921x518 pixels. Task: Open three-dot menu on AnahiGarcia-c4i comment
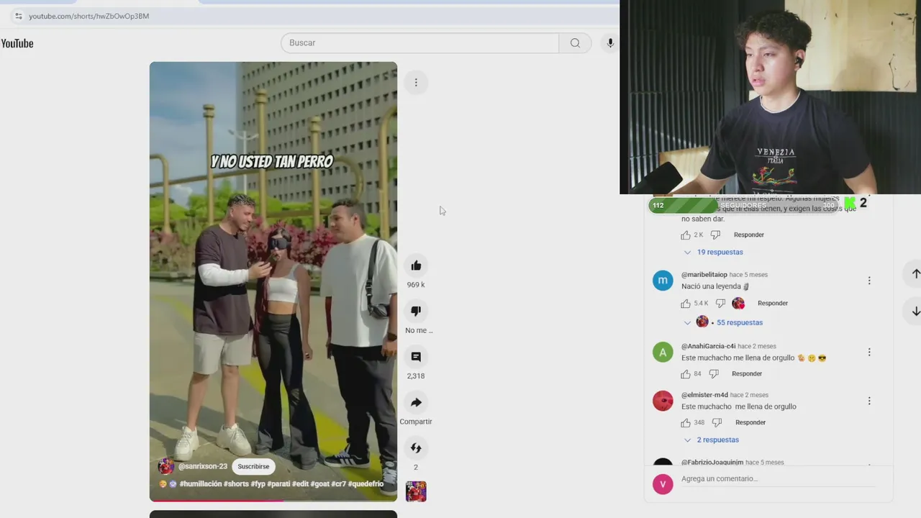[x=869, y=352]
